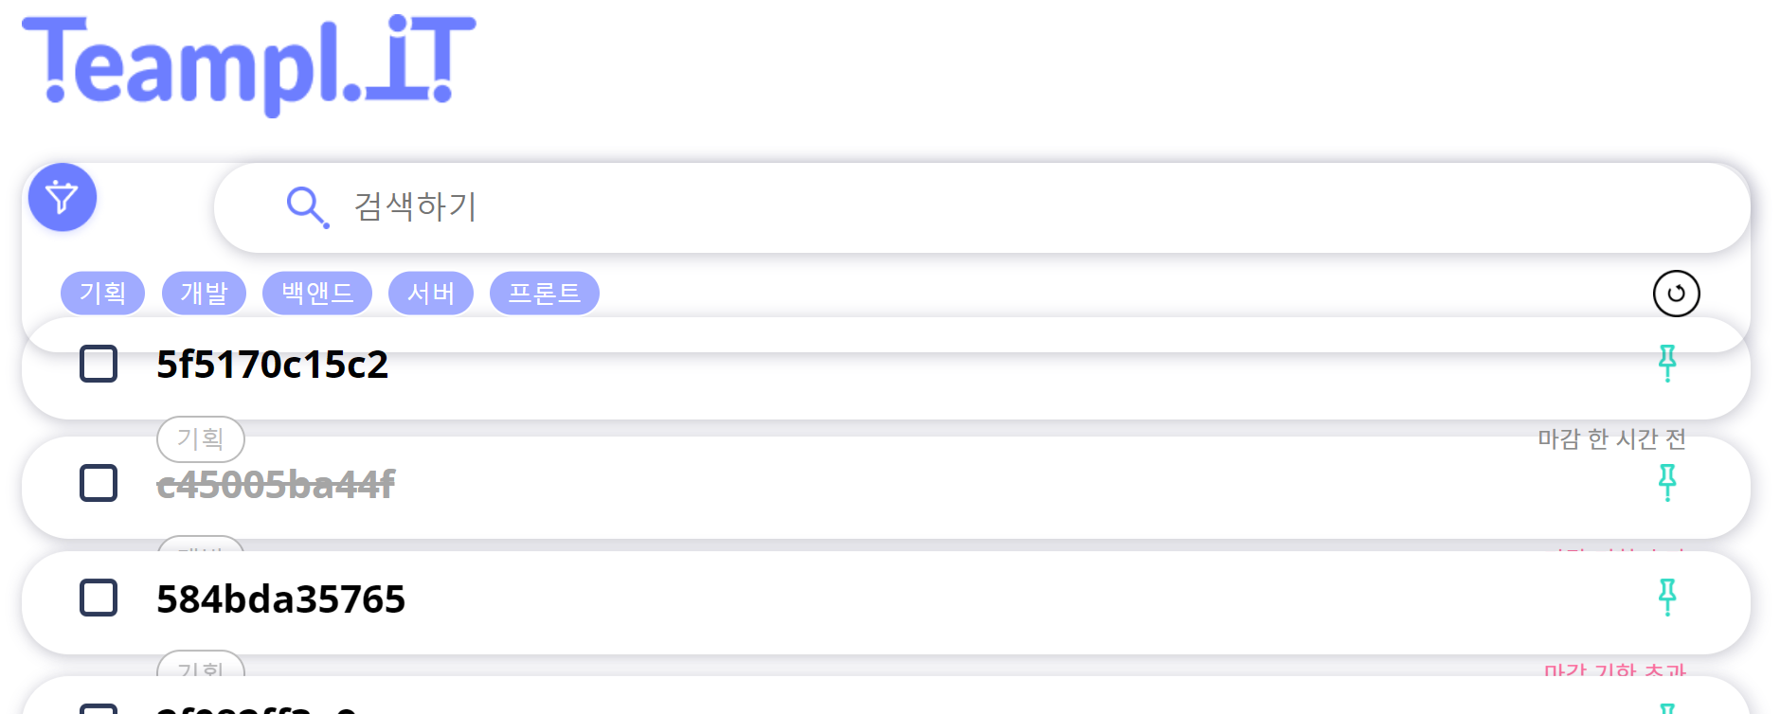
Task: Open the 584bda35765 task title
Action: [x=281, y=599]
